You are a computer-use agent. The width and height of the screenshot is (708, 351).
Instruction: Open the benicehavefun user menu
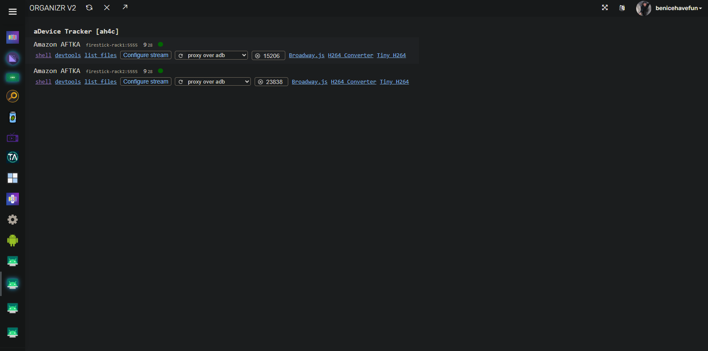[x=678, y=8]
